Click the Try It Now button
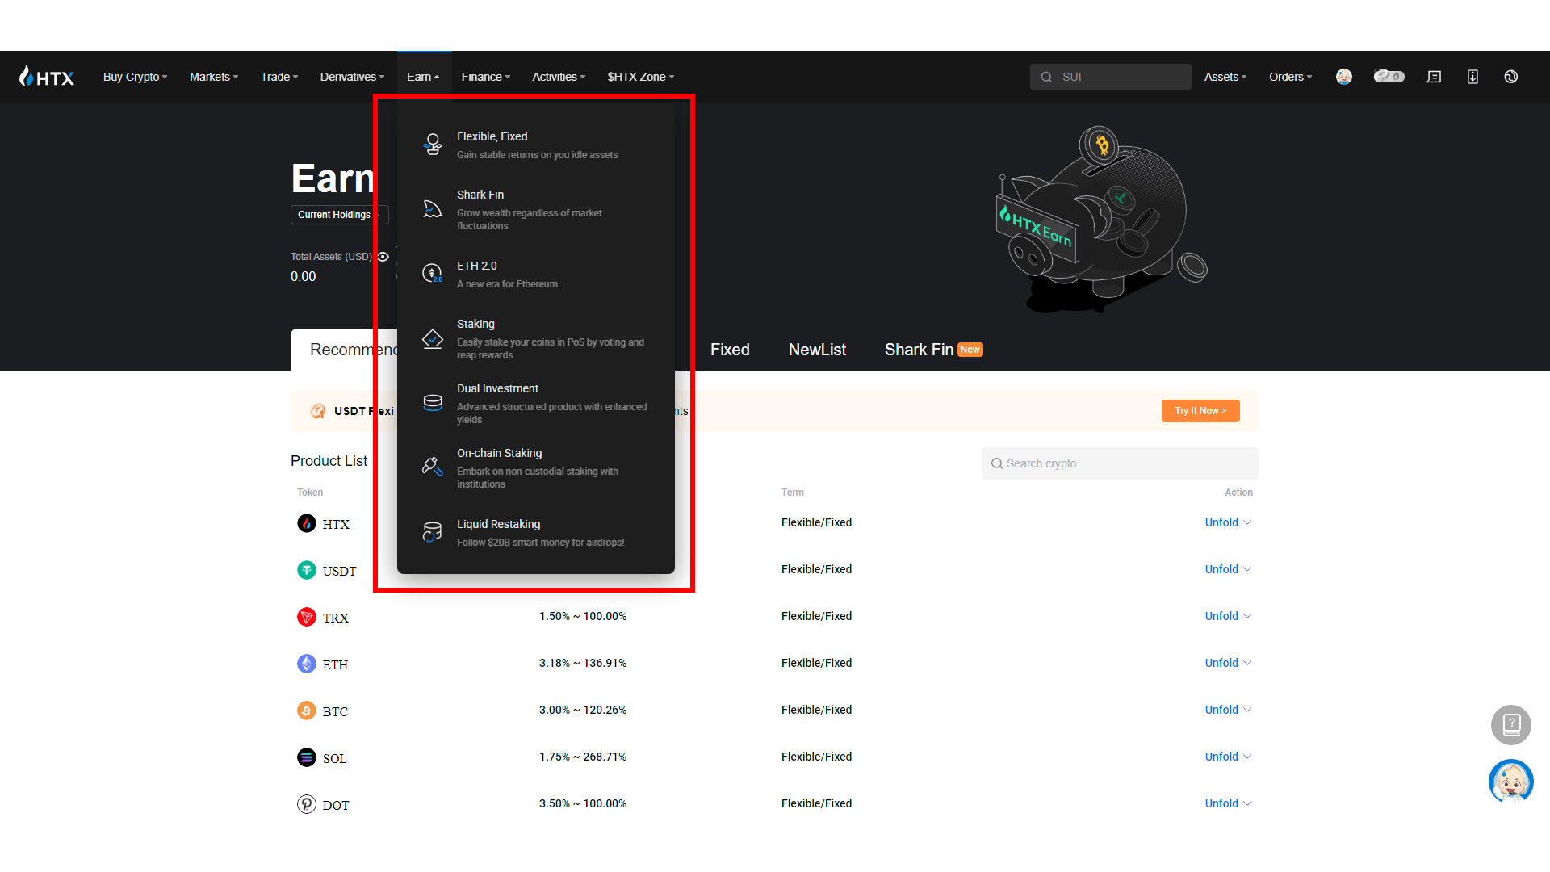The height and width of the screenshot is (872, 1550). [x=1200, y=411]
